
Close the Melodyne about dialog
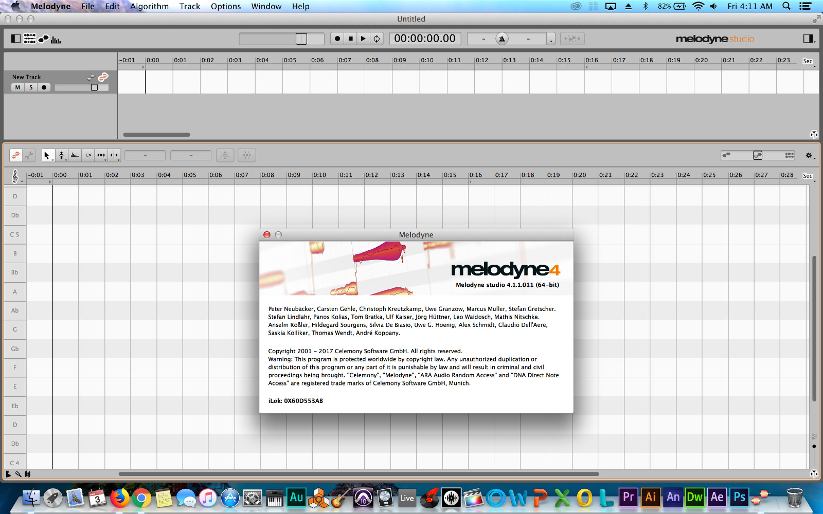(x=267, y=235)
